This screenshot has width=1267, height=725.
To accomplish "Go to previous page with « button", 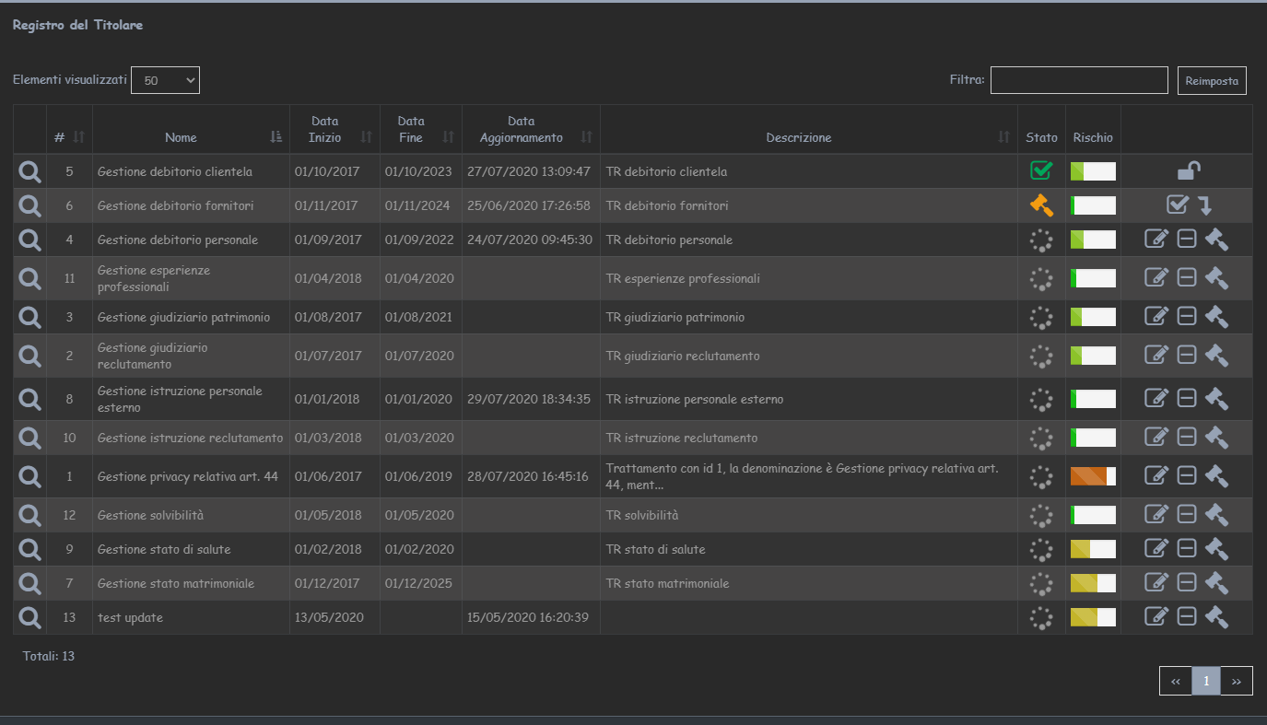I will [x=1176, y=681].
